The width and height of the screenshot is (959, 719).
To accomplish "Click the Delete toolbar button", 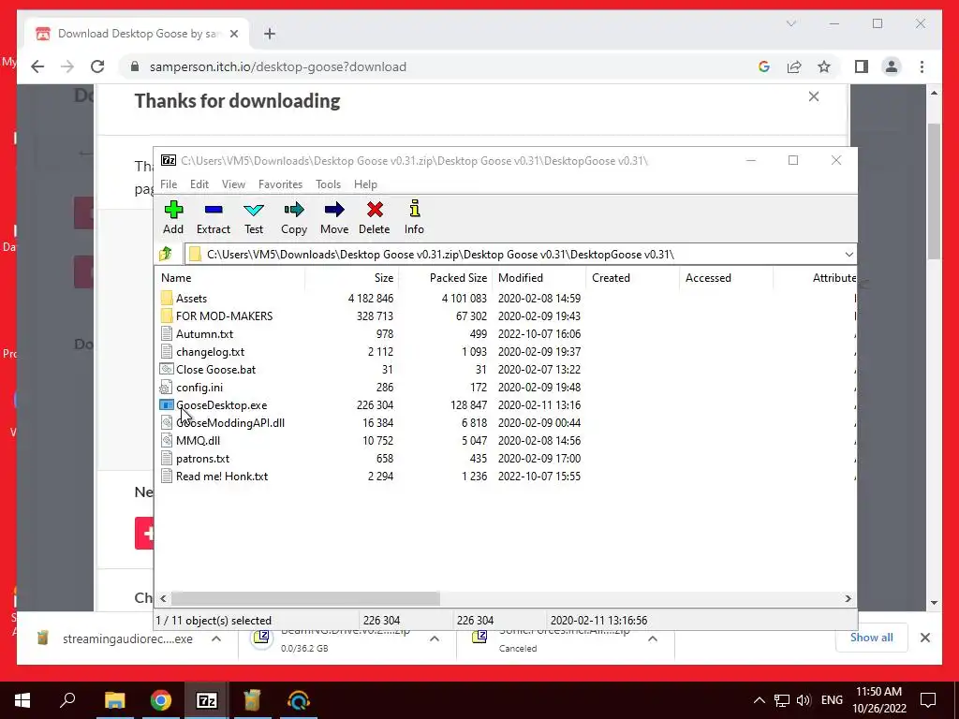I will click(375, 217).
